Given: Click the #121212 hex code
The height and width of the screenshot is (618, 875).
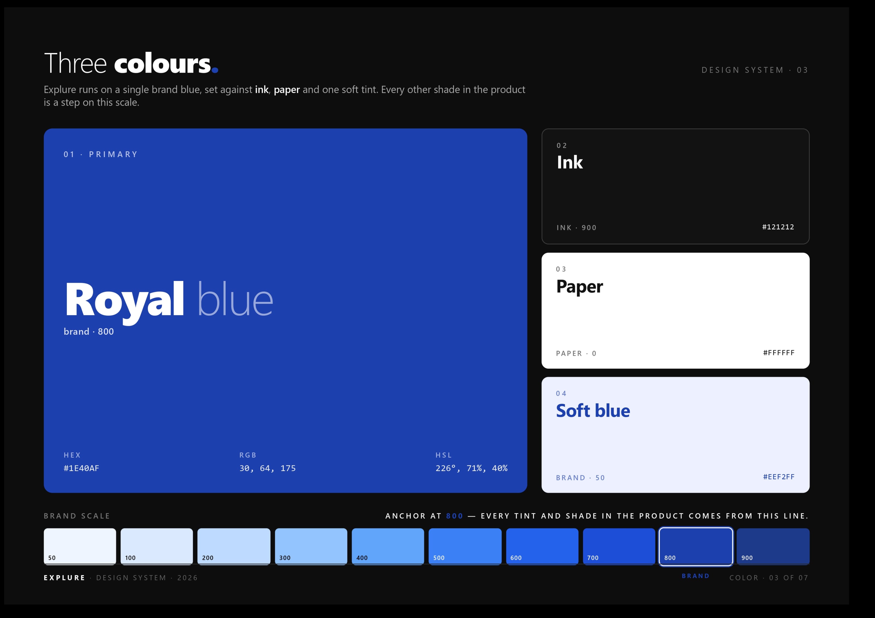Looking at the screenshot, I should tap(778, 227).
